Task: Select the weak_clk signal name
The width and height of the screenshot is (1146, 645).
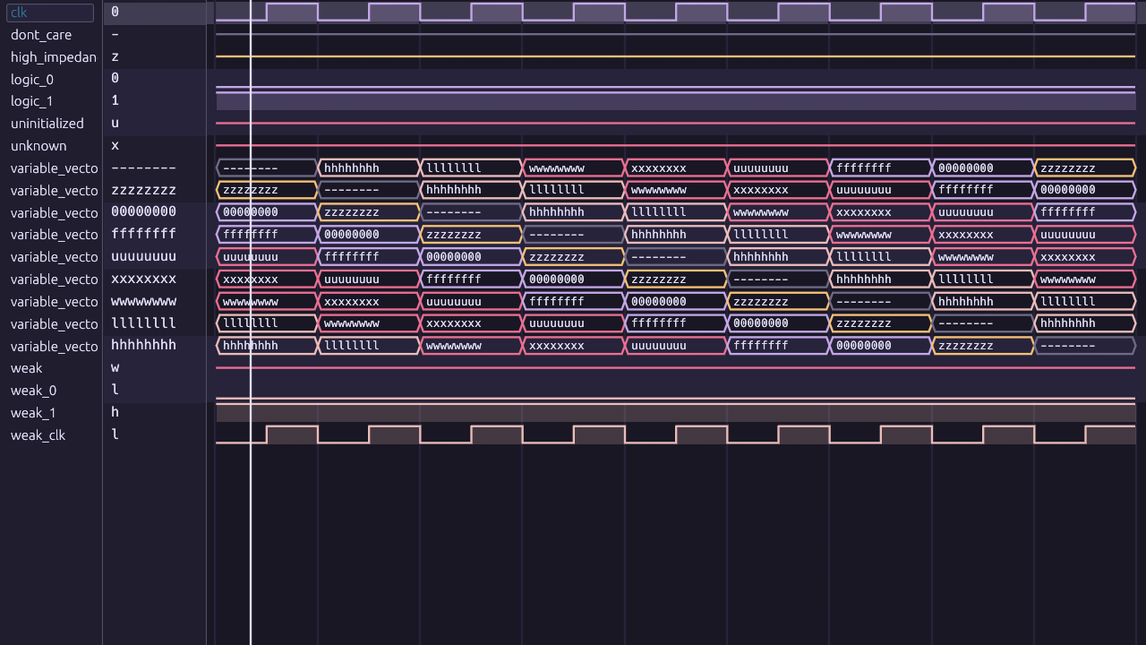Action: coord(38,435)
